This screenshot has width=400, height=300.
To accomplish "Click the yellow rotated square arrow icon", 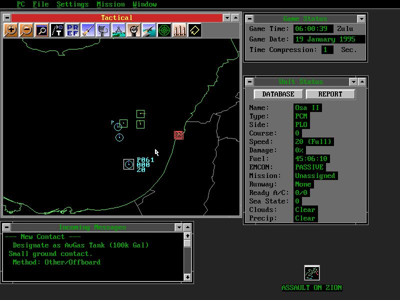I will tap(194, 30).
